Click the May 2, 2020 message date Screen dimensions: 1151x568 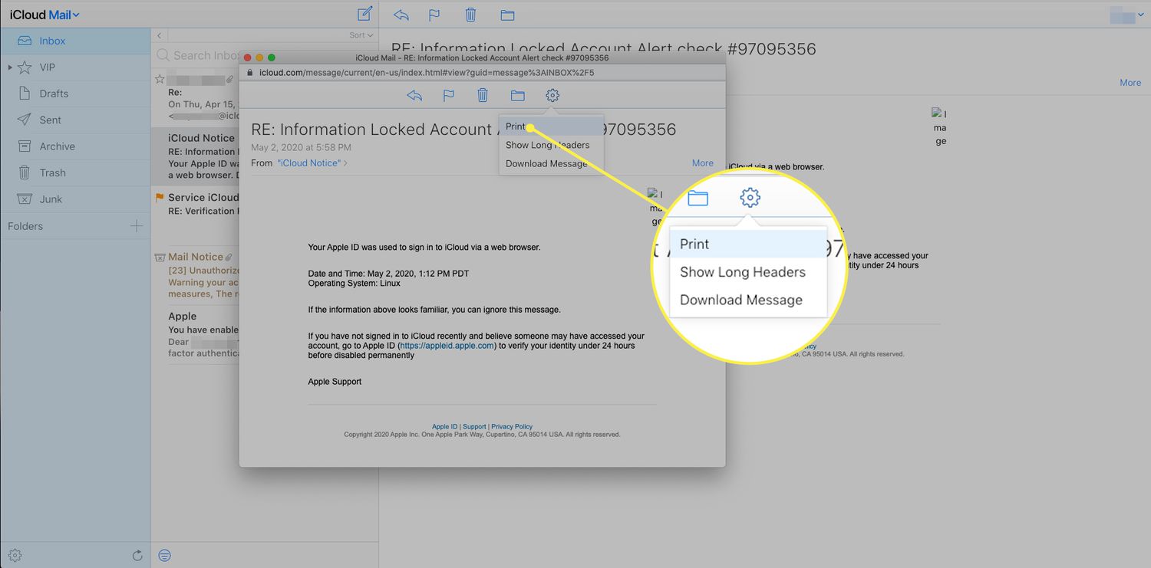pos(301,147)
